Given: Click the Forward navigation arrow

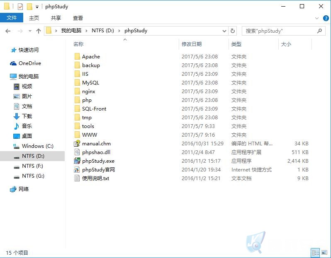Looking at the screenshot, I should coord(20,31).
